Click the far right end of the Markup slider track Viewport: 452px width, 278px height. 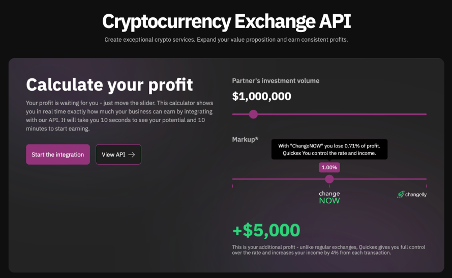(x=425, y=179)
